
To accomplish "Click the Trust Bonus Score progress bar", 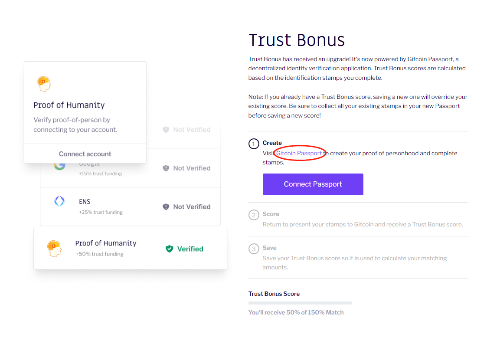I will (300, 303).
